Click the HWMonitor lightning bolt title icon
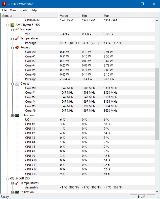Screen dimensions: 160x199 coord(4,4)
